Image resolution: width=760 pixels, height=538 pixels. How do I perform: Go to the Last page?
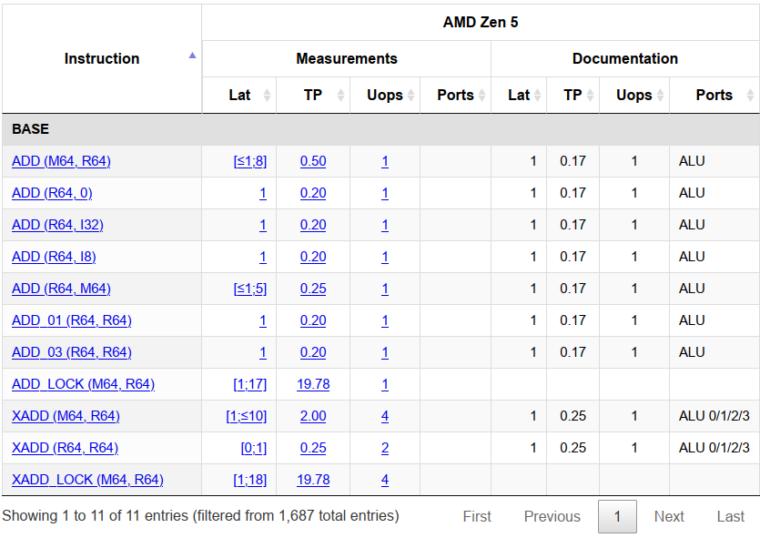click(731, 517)
